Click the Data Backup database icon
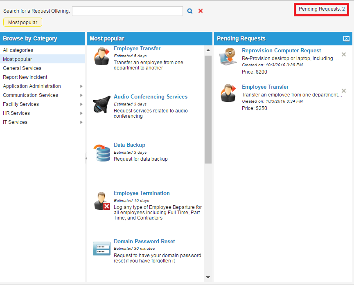 (101, 153)
